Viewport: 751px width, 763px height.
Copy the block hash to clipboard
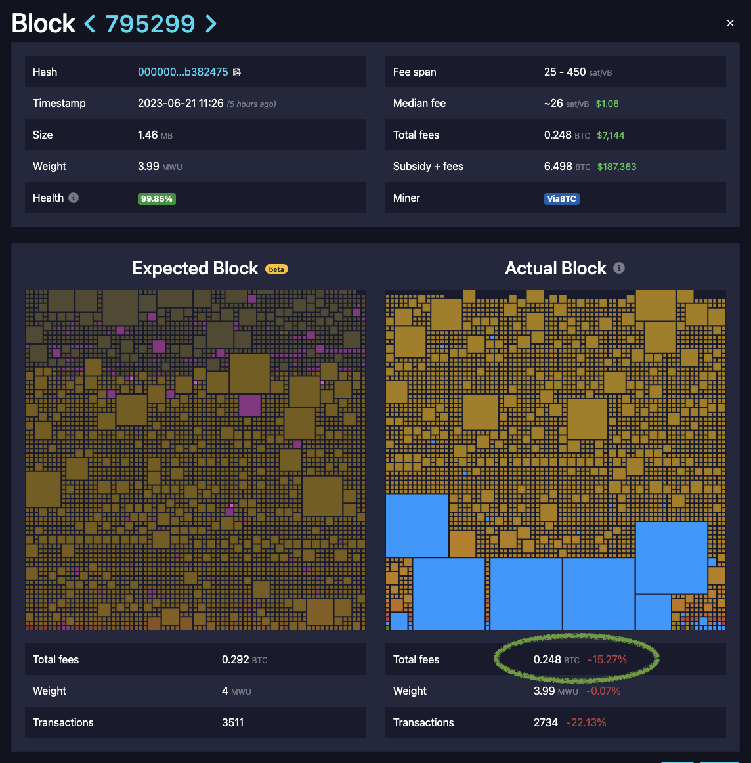pos(237,72)
